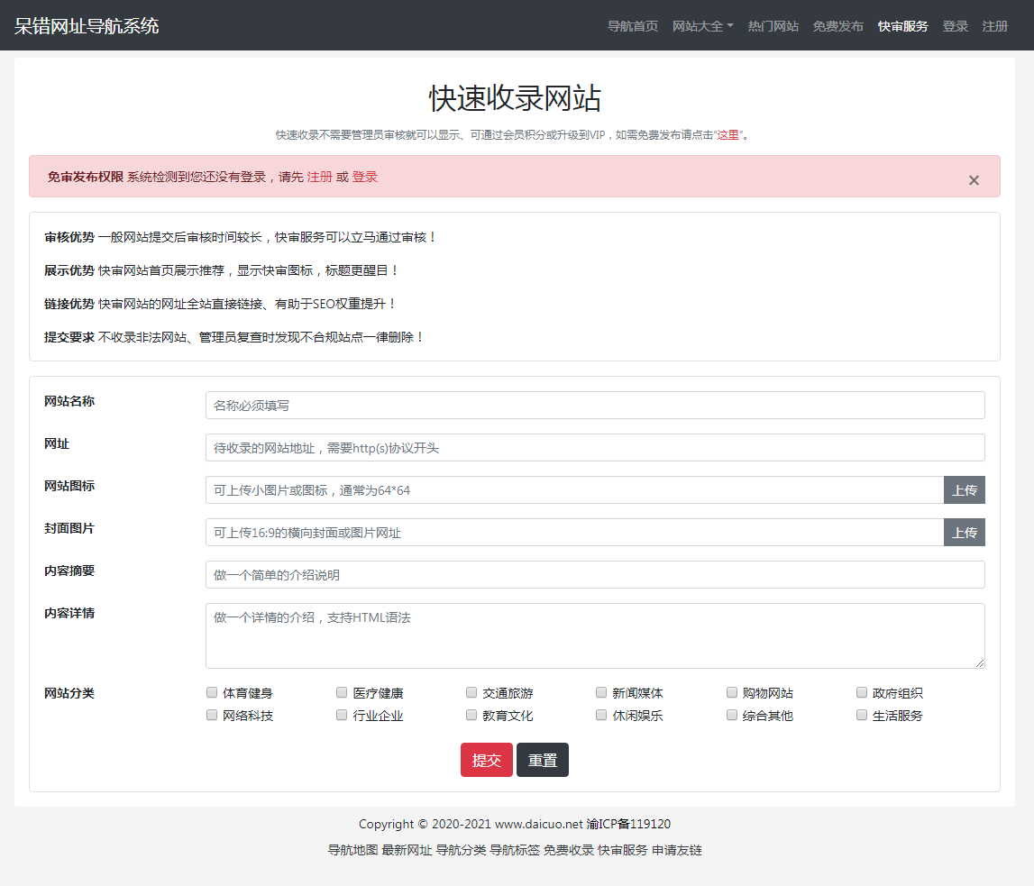Select the 网络科技 website category
The image size is (1034, 886).
[x=211, y=714]
